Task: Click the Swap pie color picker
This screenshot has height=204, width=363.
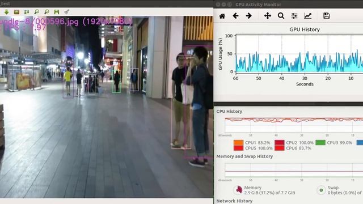Action: pyautogui.click(x=321, y=190)
